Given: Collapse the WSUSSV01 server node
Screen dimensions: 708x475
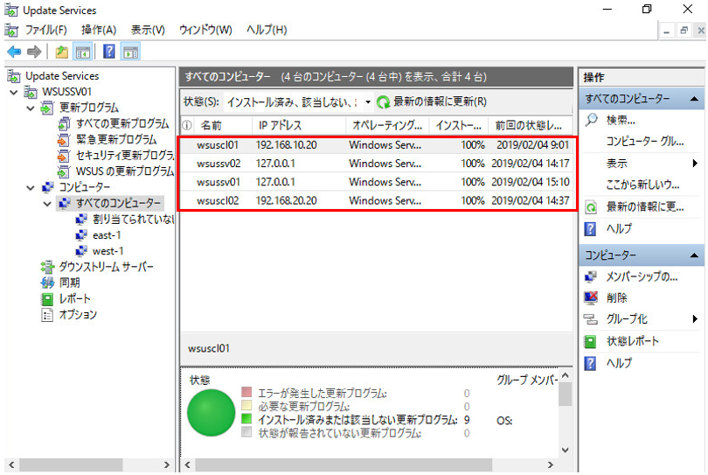Looking at the screenshot, I should pyautogui.click(x=14, y=93).
